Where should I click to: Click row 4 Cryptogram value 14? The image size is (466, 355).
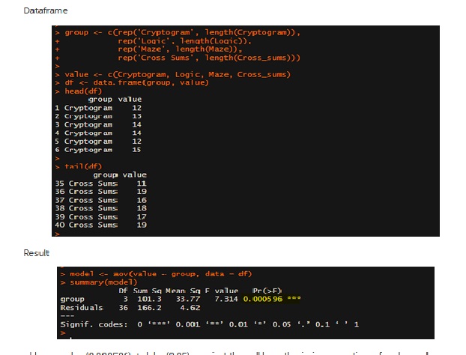point(98,133)
